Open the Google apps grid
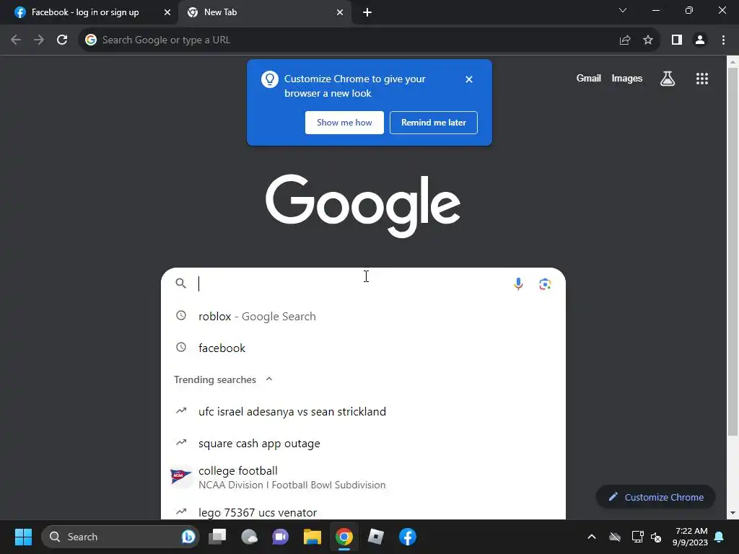Viewport: 739px width, 554px height. [702, 79]
